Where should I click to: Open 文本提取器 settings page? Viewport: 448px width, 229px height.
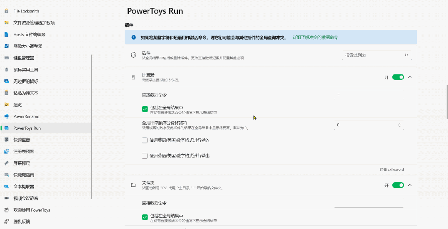coord(46,187)
